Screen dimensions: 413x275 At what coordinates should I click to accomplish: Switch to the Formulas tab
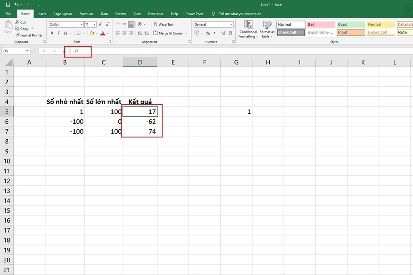click(86, 14)
